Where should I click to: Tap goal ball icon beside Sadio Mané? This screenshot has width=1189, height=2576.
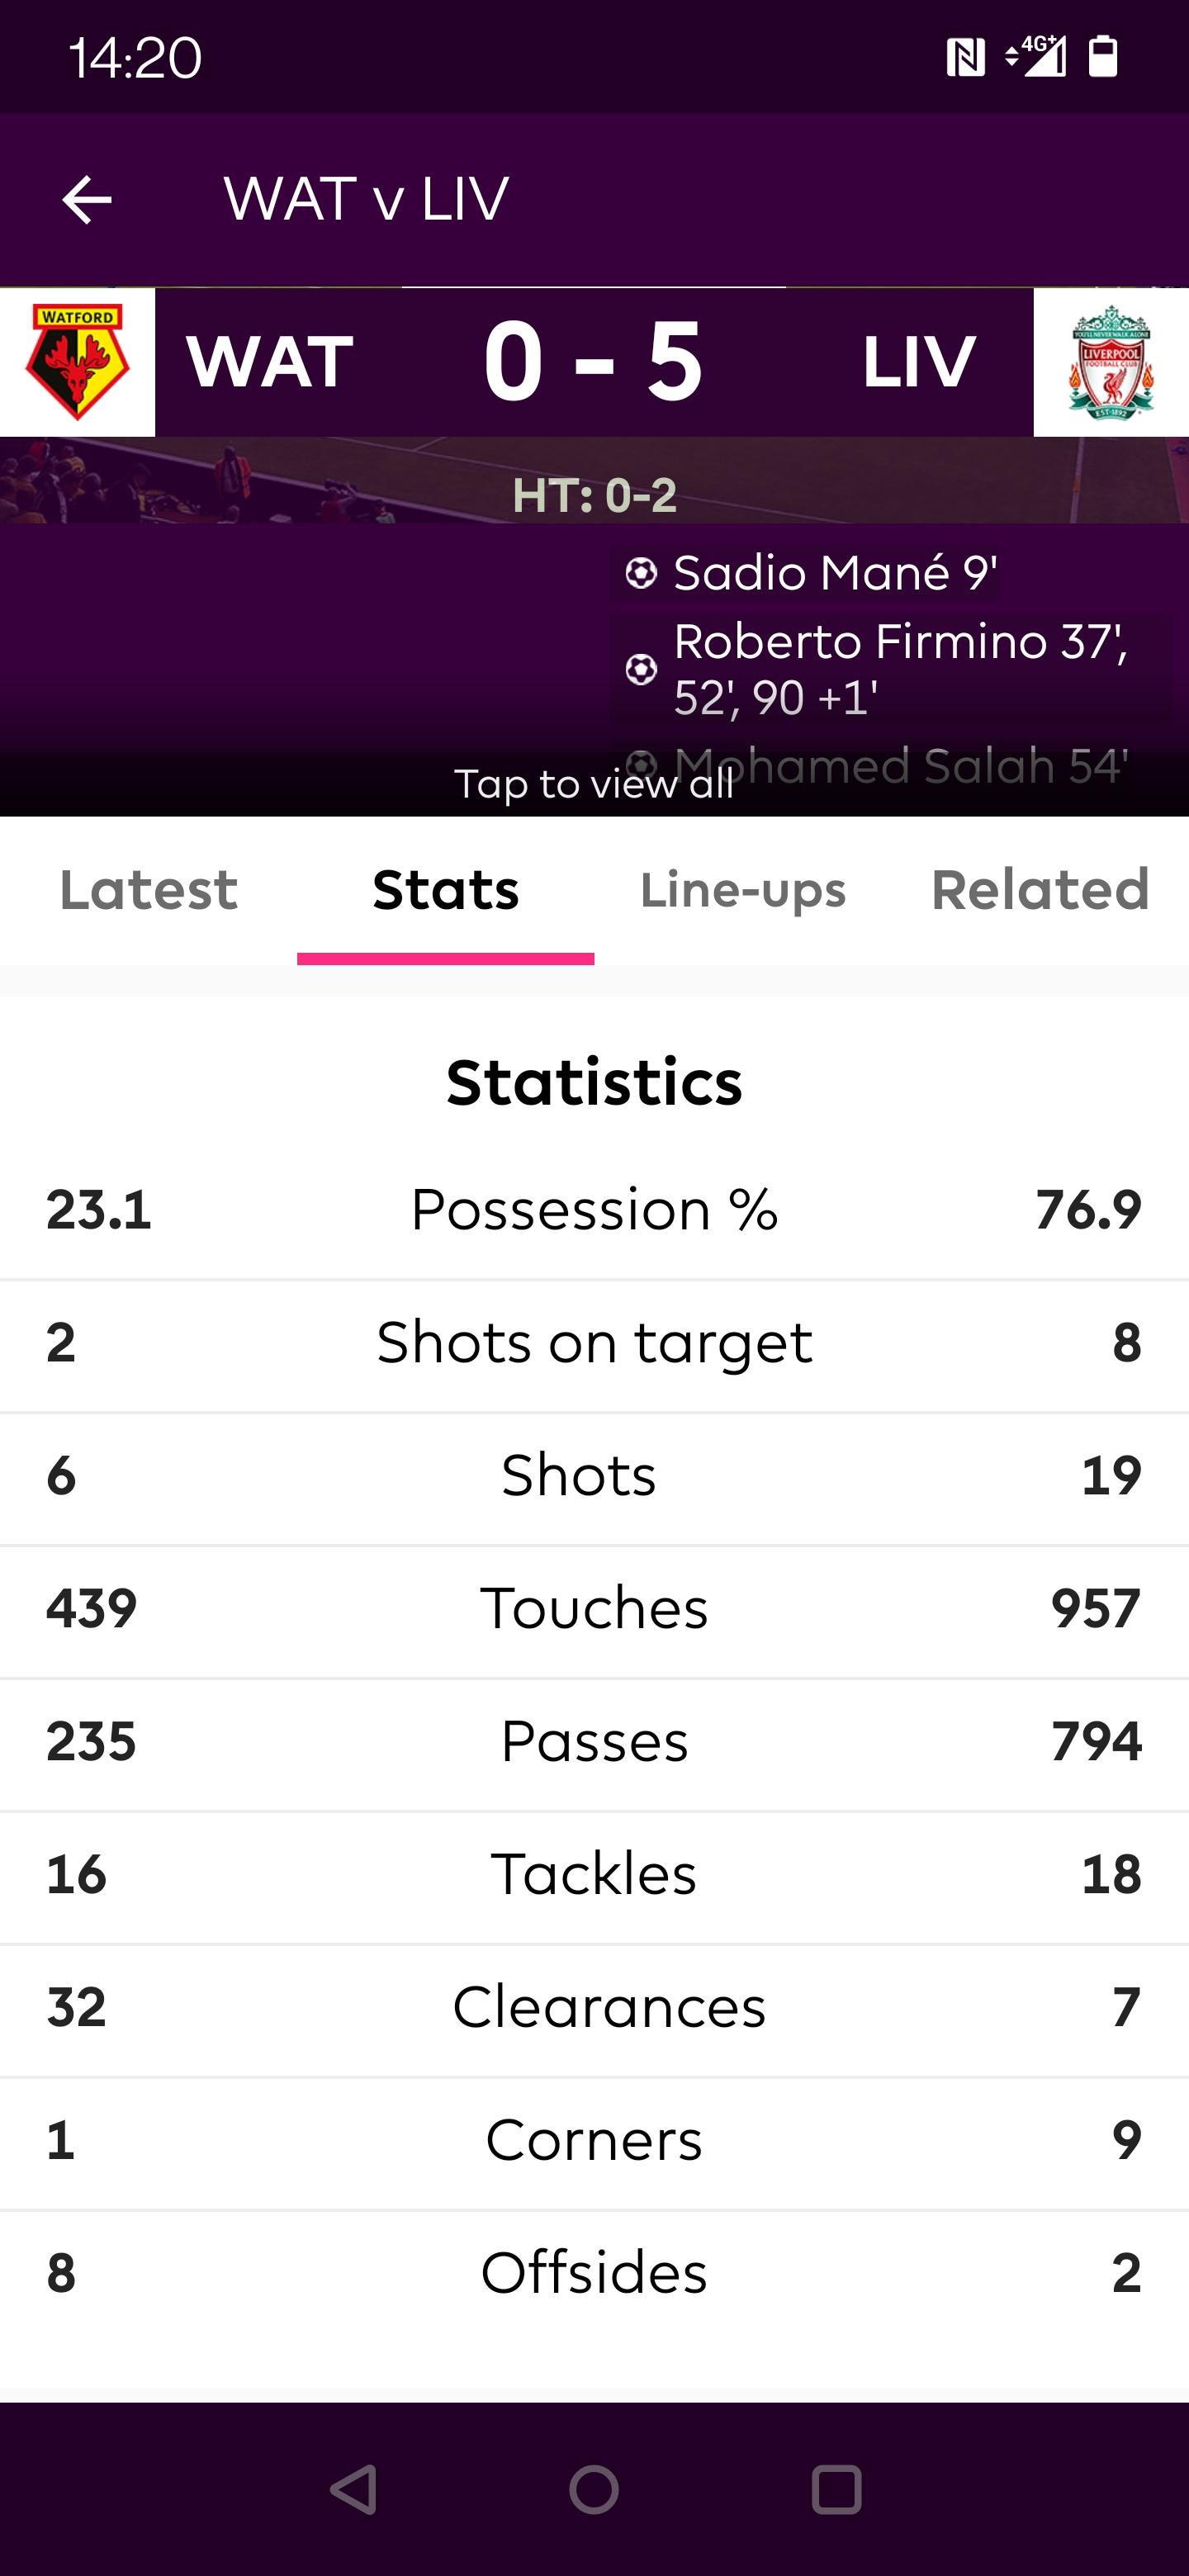pyautogui.click(x=641, y=573)
